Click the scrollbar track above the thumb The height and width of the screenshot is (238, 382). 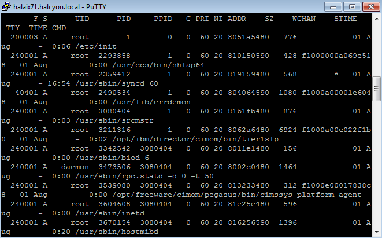pyautogui.click(x=376, y=49)
